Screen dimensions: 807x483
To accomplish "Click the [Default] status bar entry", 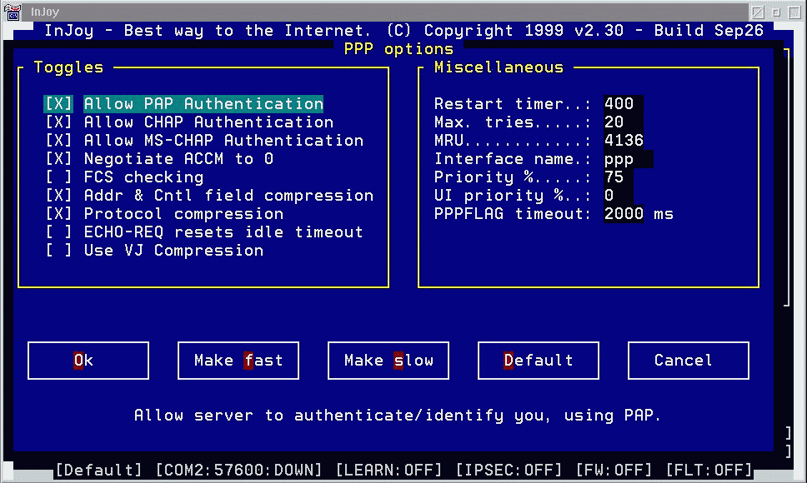I will point(98,470).
